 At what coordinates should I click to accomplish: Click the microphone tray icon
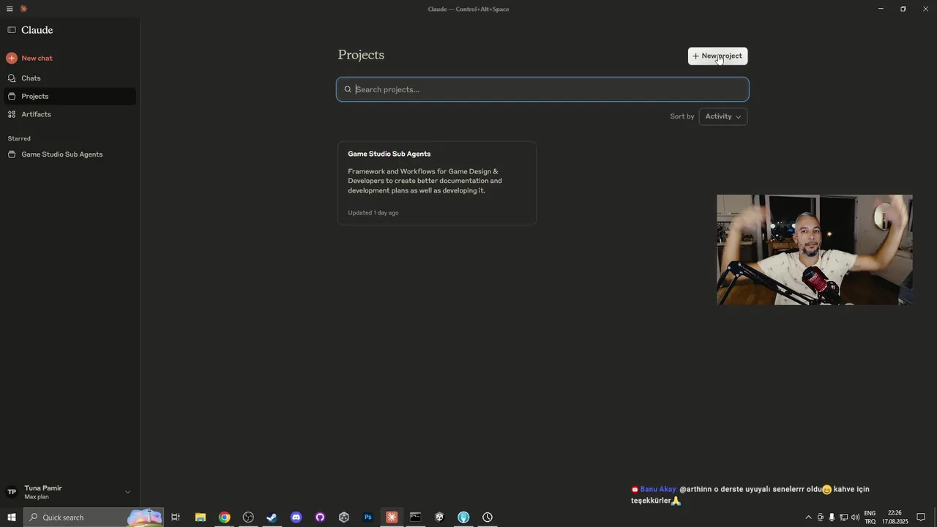[832, 517]
